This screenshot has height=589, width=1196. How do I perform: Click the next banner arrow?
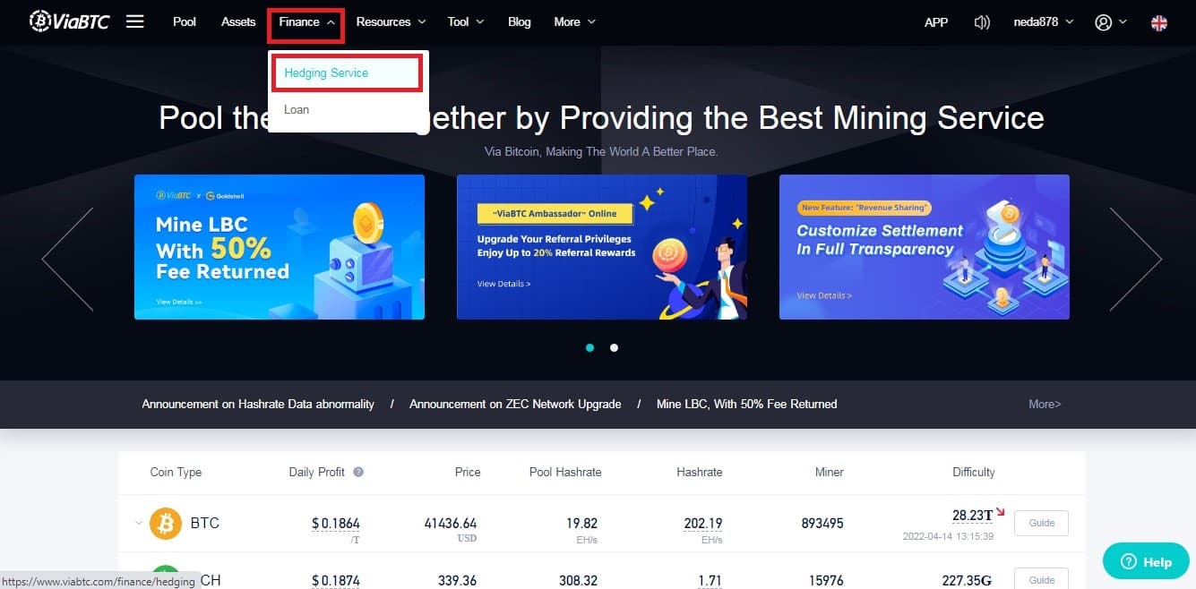1136,260
